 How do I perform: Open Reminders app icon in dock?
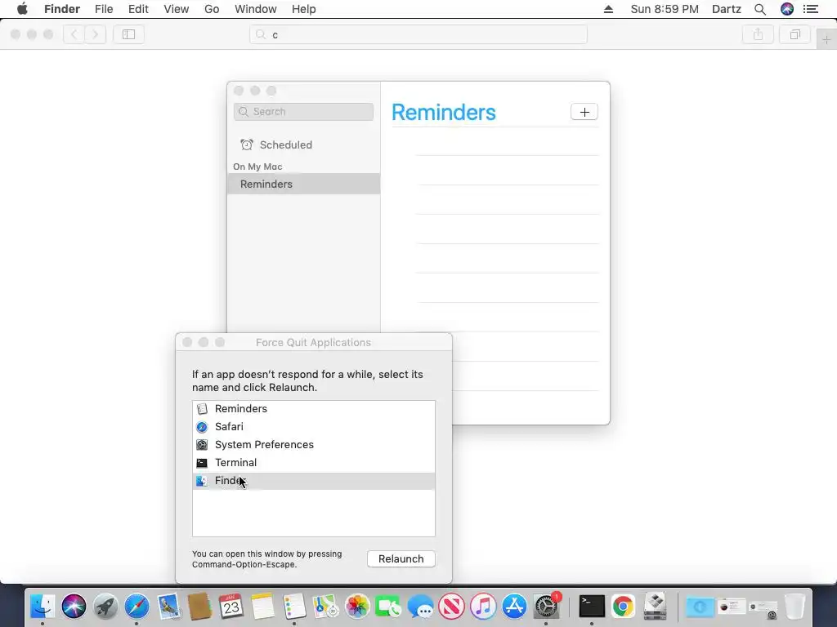(294, 607)
